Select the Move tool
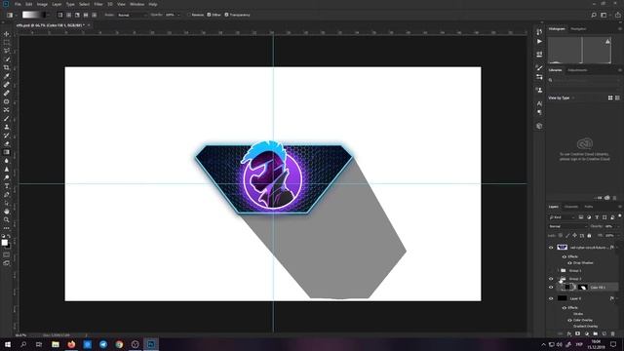This screenshot has width=624, height=351. point(7,34)
